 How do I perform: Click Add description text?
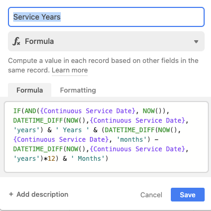(42, 194)
